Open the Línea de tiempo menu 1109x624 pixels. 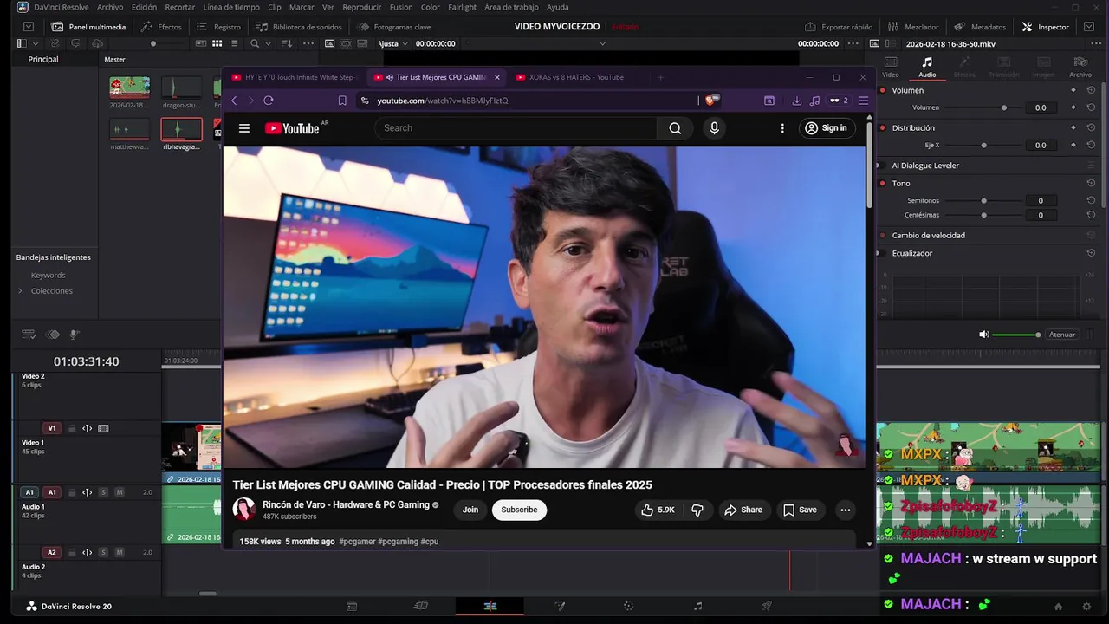pyautogui.click(x=231, y=7)
